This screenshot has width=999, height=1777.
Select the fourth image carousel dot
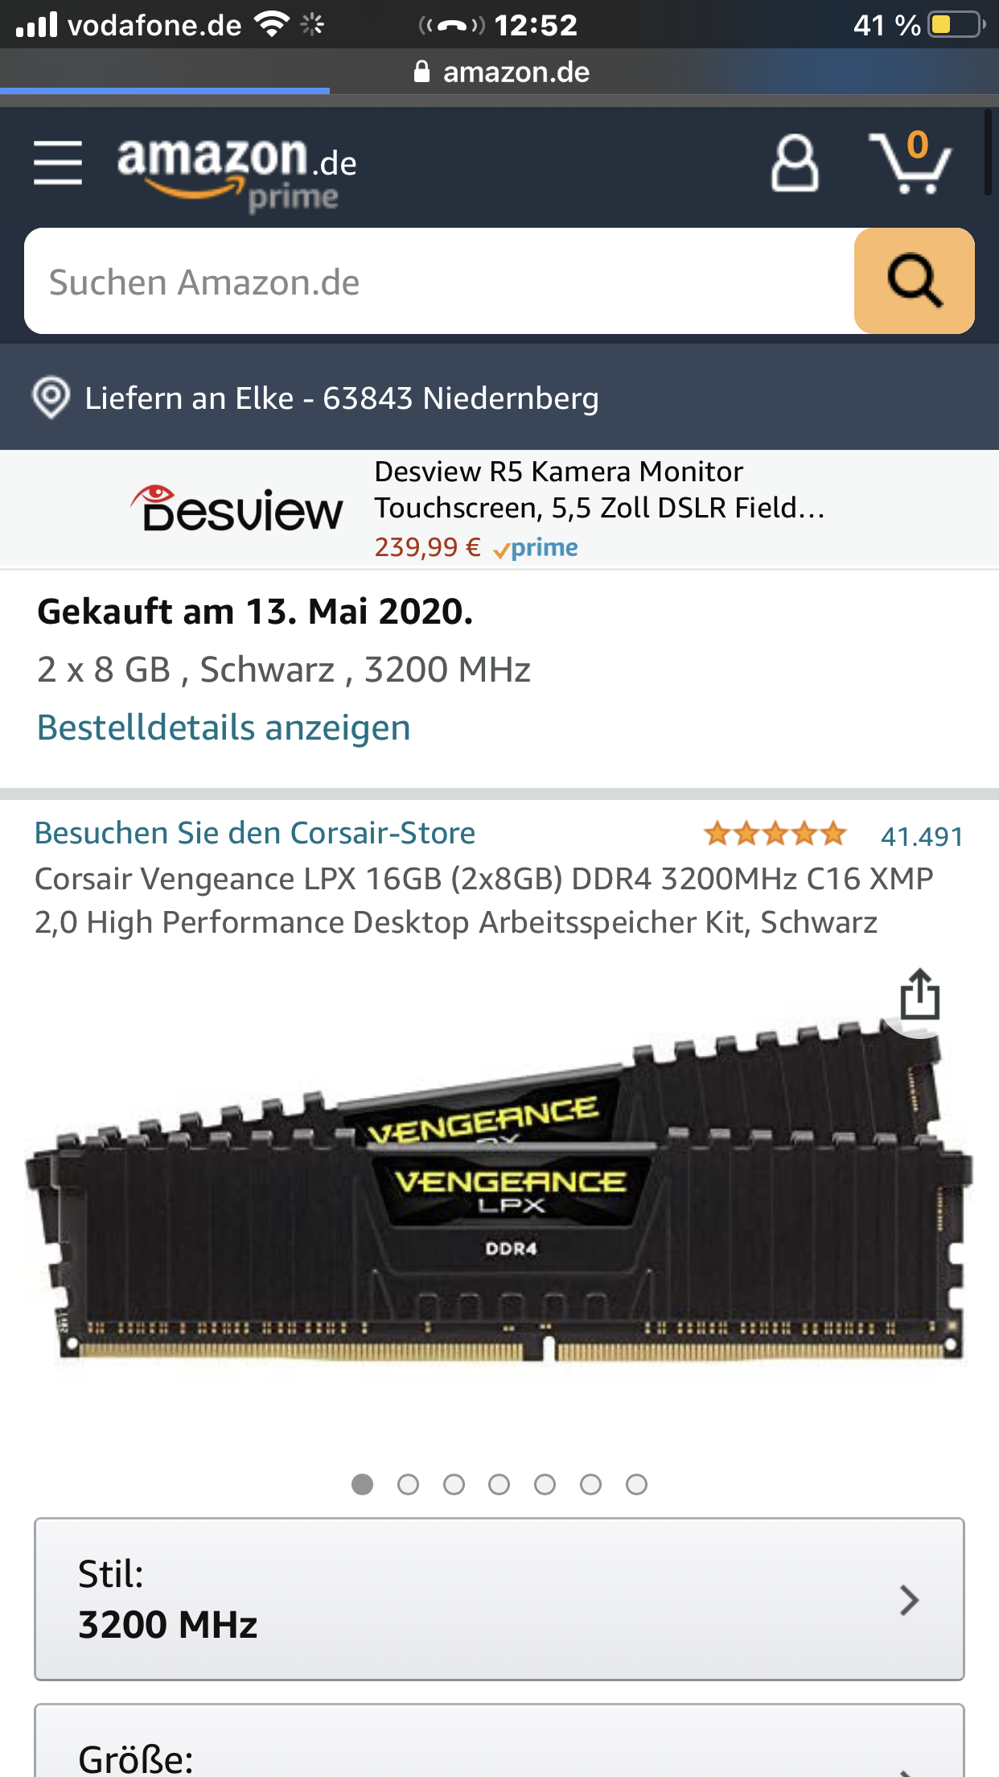(499, 1484)
